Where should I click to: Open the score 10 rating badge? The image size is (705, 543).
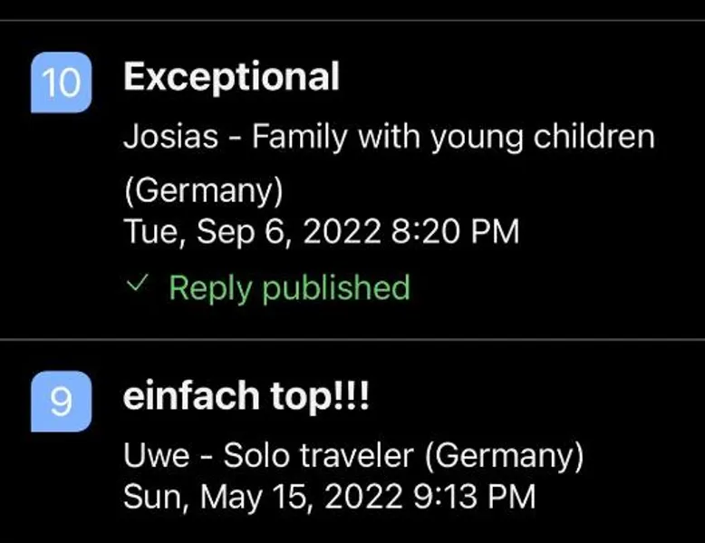click(x=61, y=82)
